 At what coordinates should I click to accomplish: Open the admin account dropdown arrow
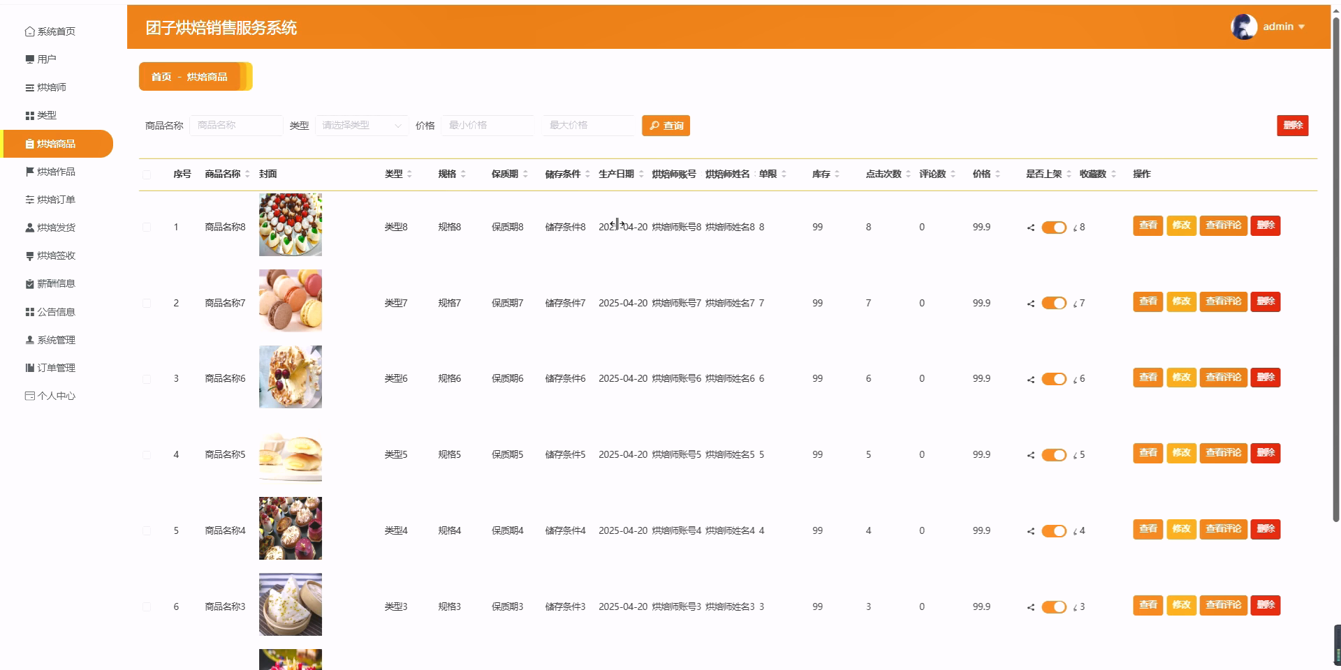1301,27
